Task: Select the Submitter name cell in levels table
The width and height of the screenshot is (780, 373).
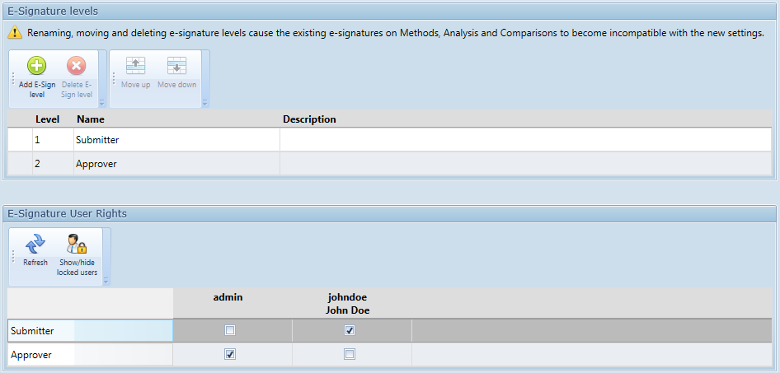Action: [176, 140]
